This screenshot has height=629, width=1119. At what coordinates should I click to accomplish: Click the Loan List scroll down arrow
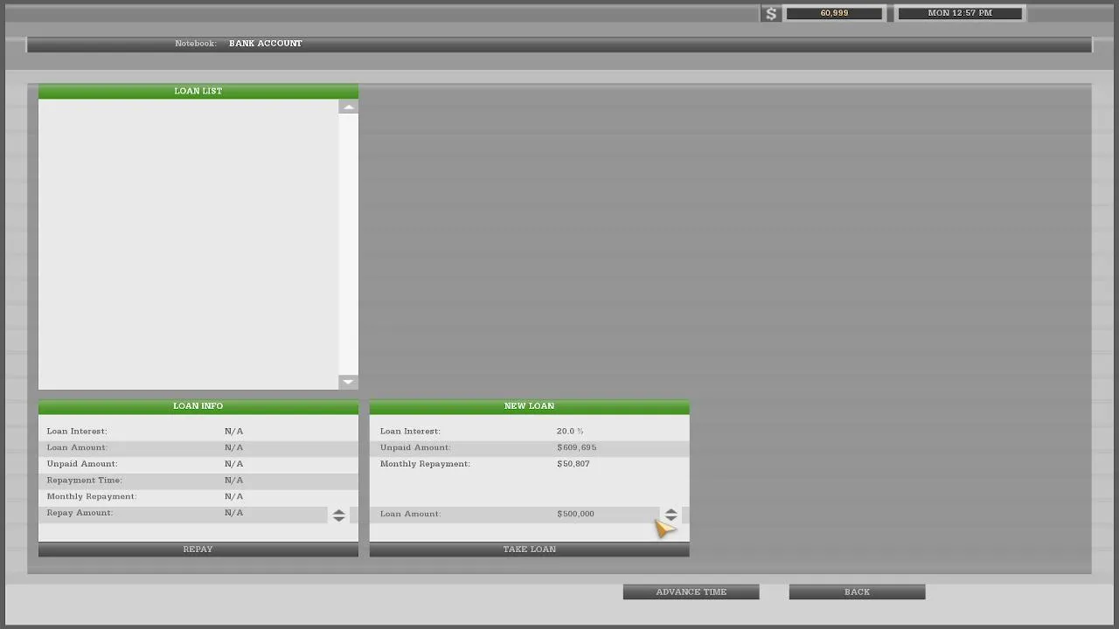point(348,382)
